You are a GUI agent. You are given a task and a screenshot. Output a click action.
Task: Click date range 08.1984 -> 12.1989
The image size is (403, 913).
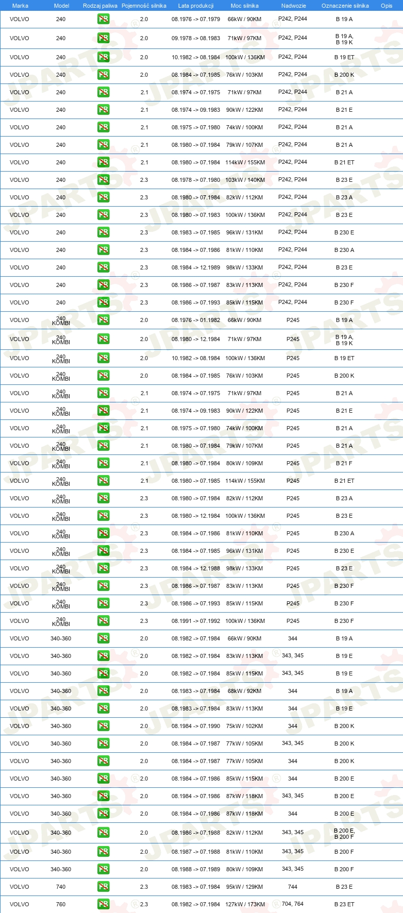coord(196,267)
